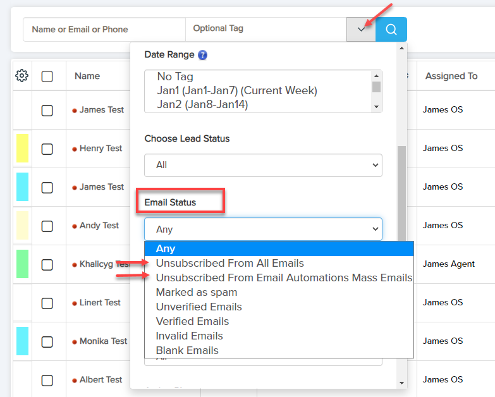Open the Choose Lead Status dropdown
Screen dimensions: 495x397
(x=263, y=165)
